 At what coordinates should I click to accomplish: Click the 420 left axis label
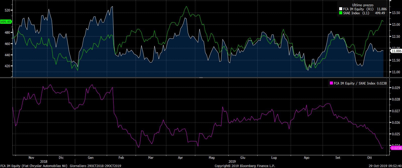point(8,66)
